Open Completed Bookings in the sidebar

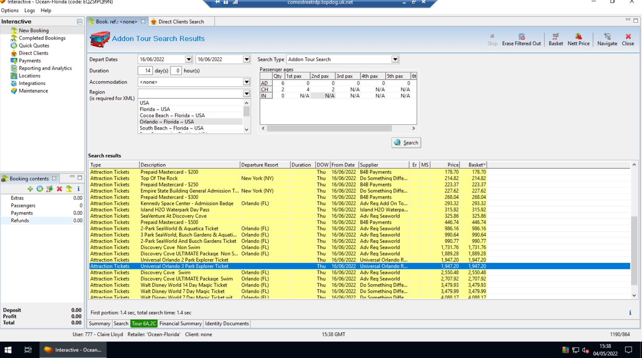click(x=42, y=38)
